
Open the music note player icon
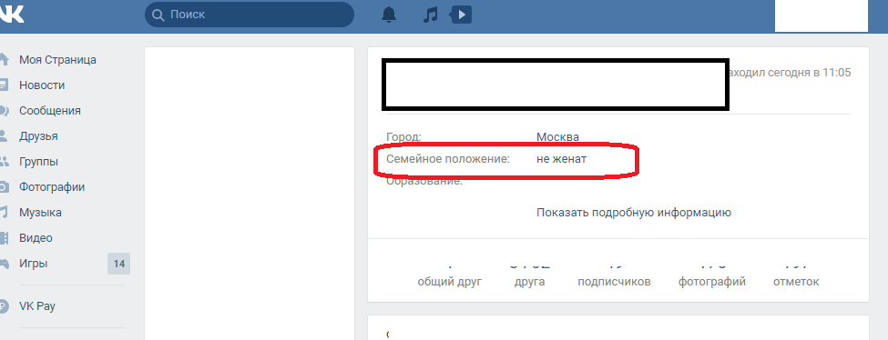point(431,15)
